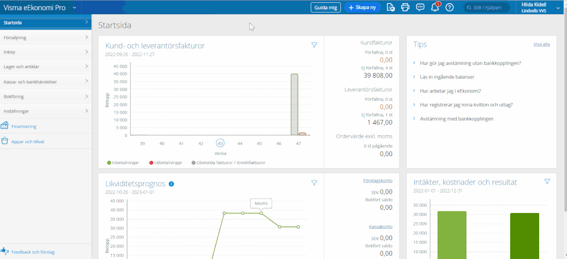
Task: Click the green bar for week 47
Action: tap(294, 105)
